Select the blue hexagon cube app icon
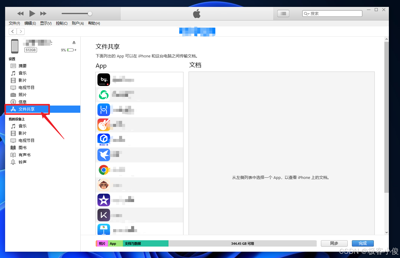Viewport: 400px width, 258px height. coord(104,140)
